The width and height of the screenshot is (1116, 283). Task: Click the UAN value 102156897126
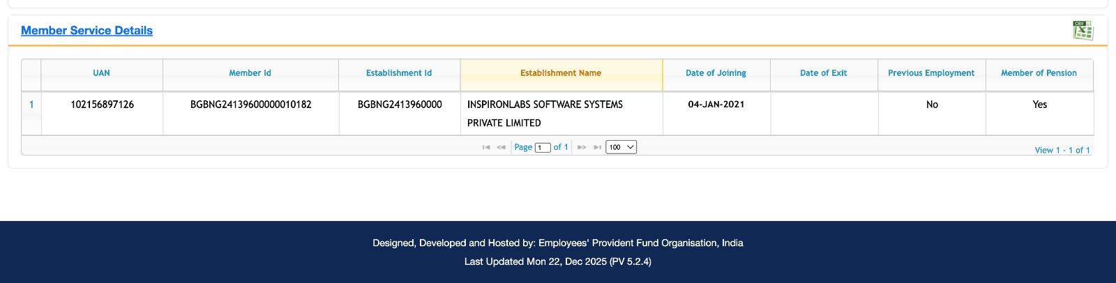point(103,105)
